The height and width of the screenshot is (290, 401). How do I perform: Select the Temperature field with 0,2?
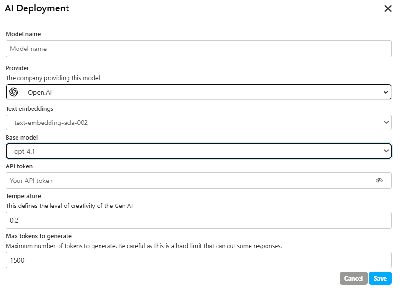click(198, 220)
